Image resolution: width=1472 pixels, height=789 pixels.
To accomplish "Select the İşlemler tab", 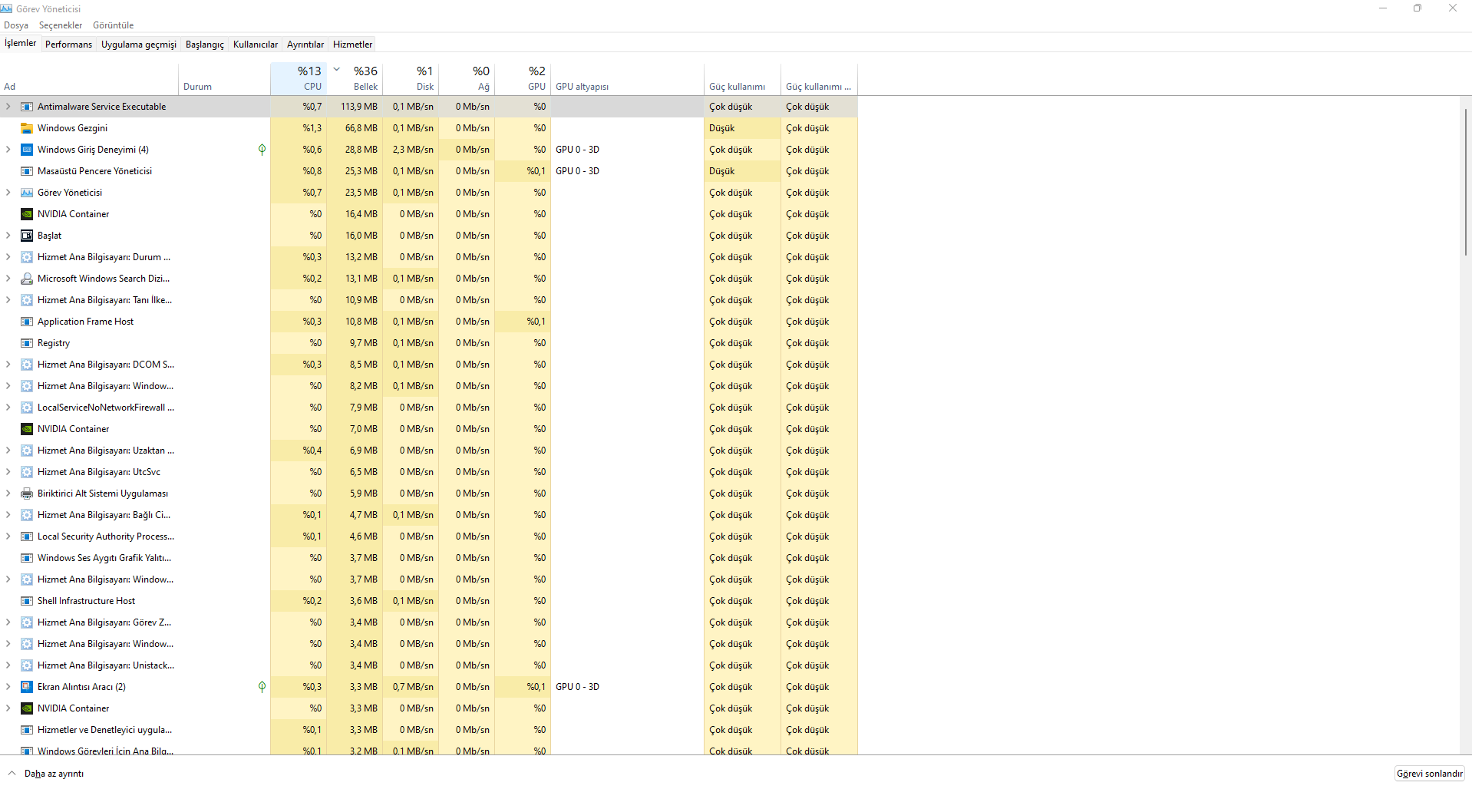I will coord(20,43).
